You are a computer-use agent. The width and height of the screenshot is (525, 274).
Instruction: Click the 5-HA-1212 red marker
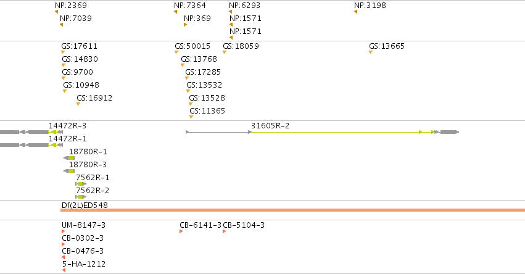(64, 270)
